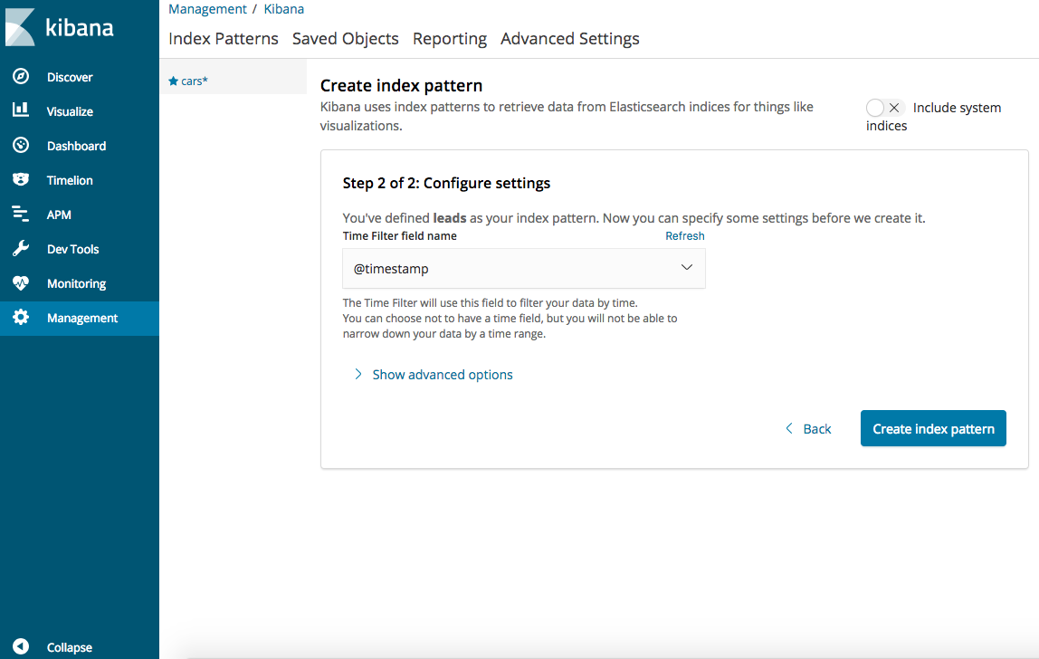Open the Time Filter field name dropdown
1039x659 pixels.
tap(523, 269)
